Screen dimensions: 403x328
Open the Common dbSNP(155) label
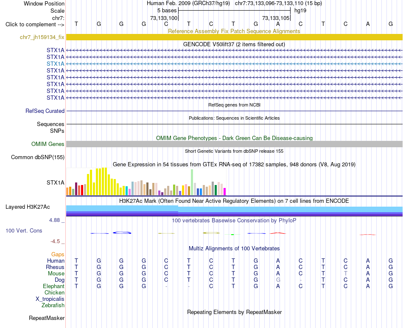(37, 157)
